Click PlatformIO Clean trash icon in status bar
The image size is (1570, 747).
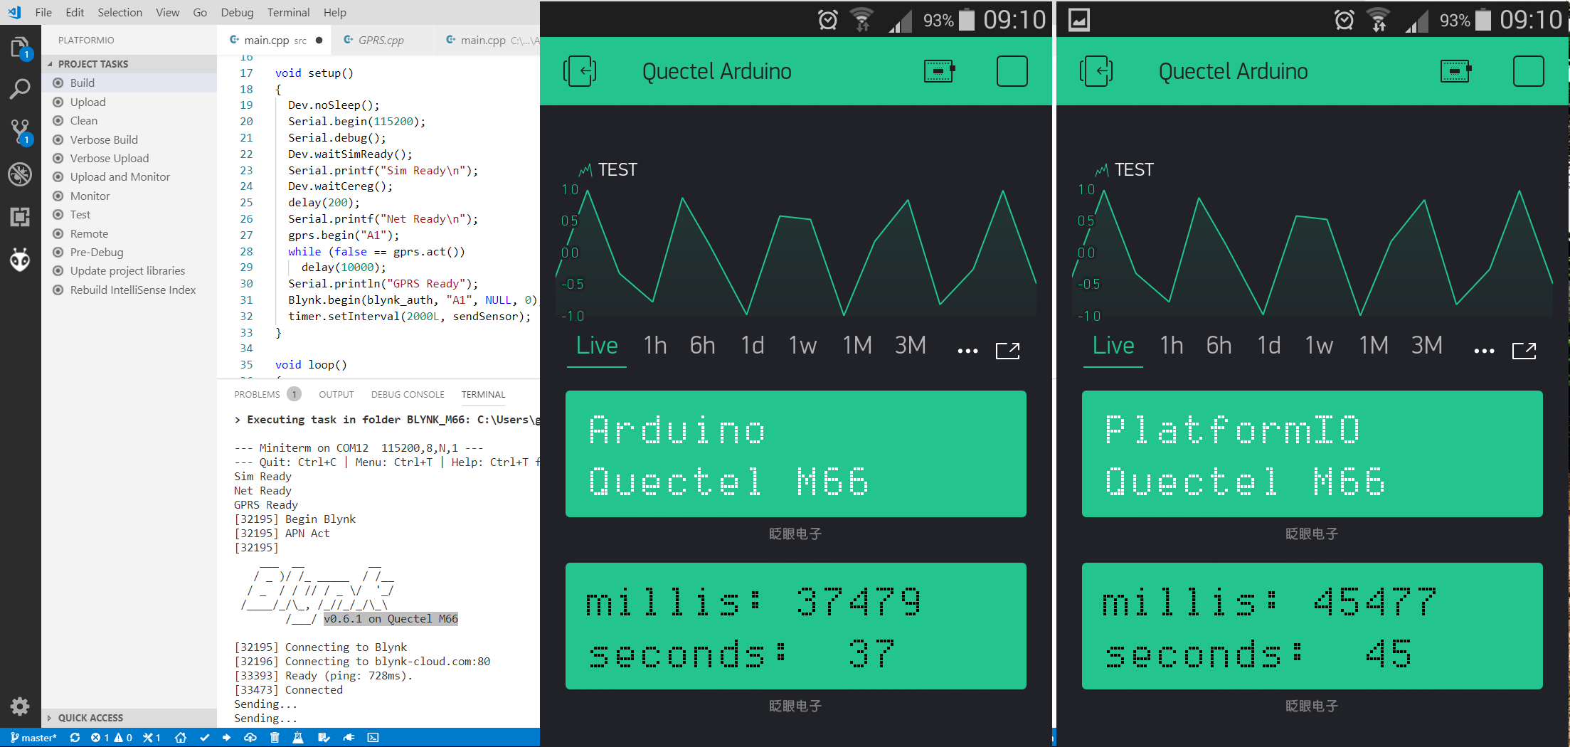click(275, 738)
